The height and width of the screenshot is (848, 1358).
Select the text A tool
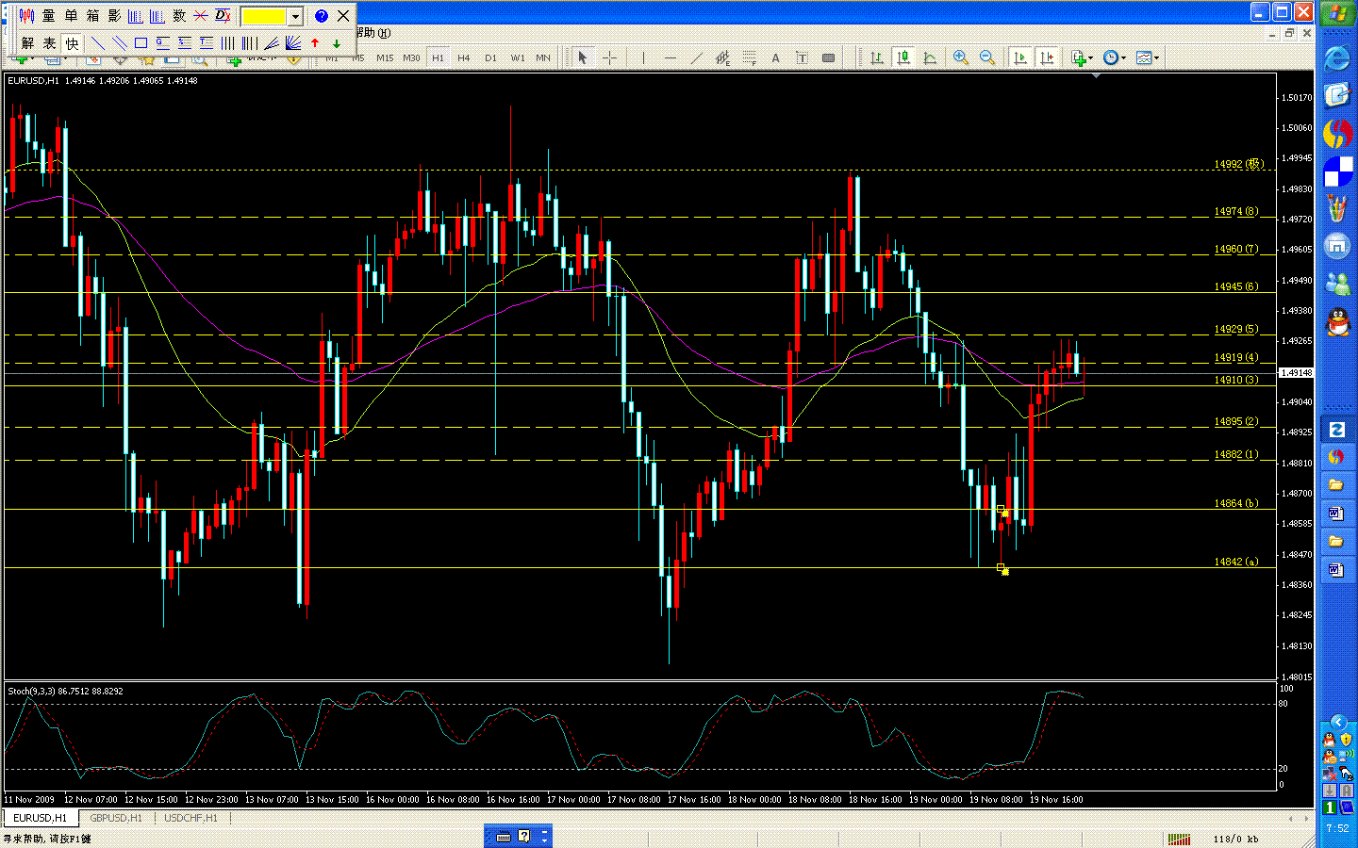pos(775,58)
